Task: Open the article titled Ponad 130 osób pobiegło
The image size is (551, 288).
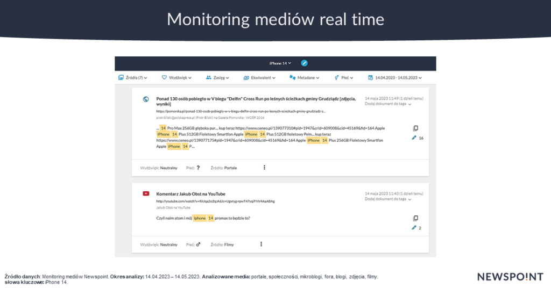Action: pyautogui.click(x=256, y=102)
